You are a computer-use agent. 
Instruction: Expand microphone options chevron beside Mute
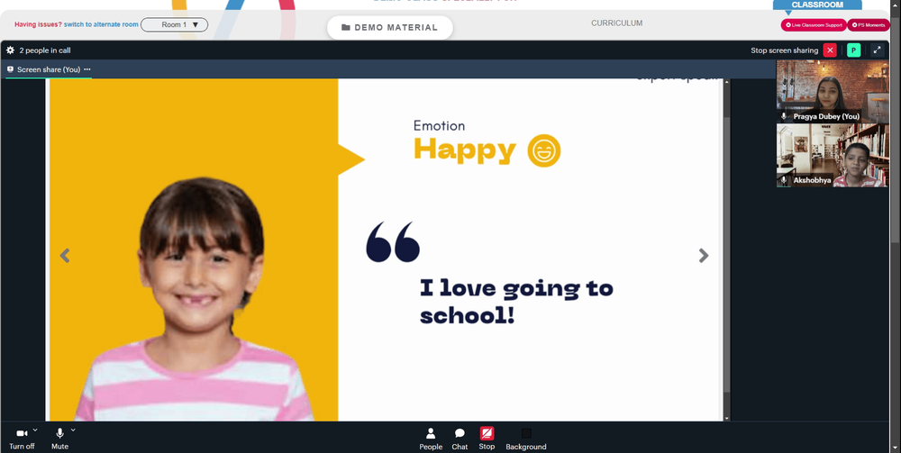point(73,430)
